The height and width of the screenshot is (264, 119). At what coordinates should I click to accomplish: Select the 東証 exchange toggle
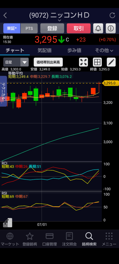(x=12, y=28)
